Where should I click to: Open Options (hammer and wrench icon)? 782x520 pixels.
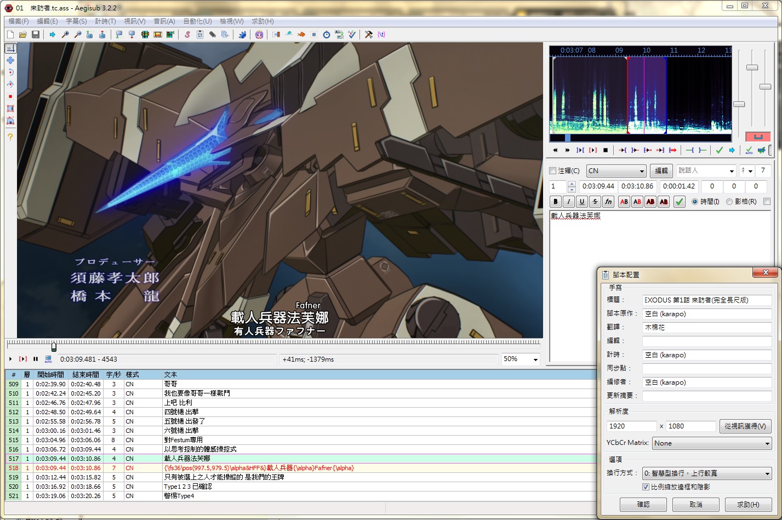pyautogui.click(x=369, y=35)
